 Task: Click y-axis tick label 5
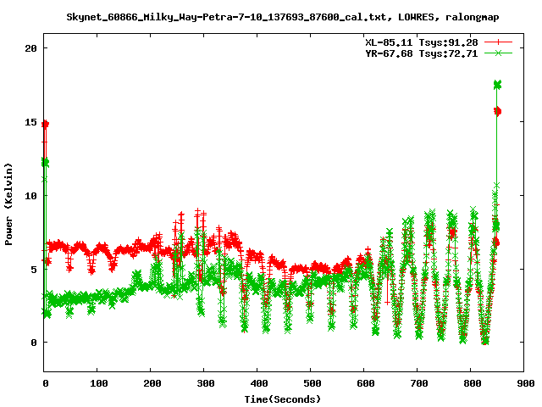pyautogui.click(x=34, y=269)
